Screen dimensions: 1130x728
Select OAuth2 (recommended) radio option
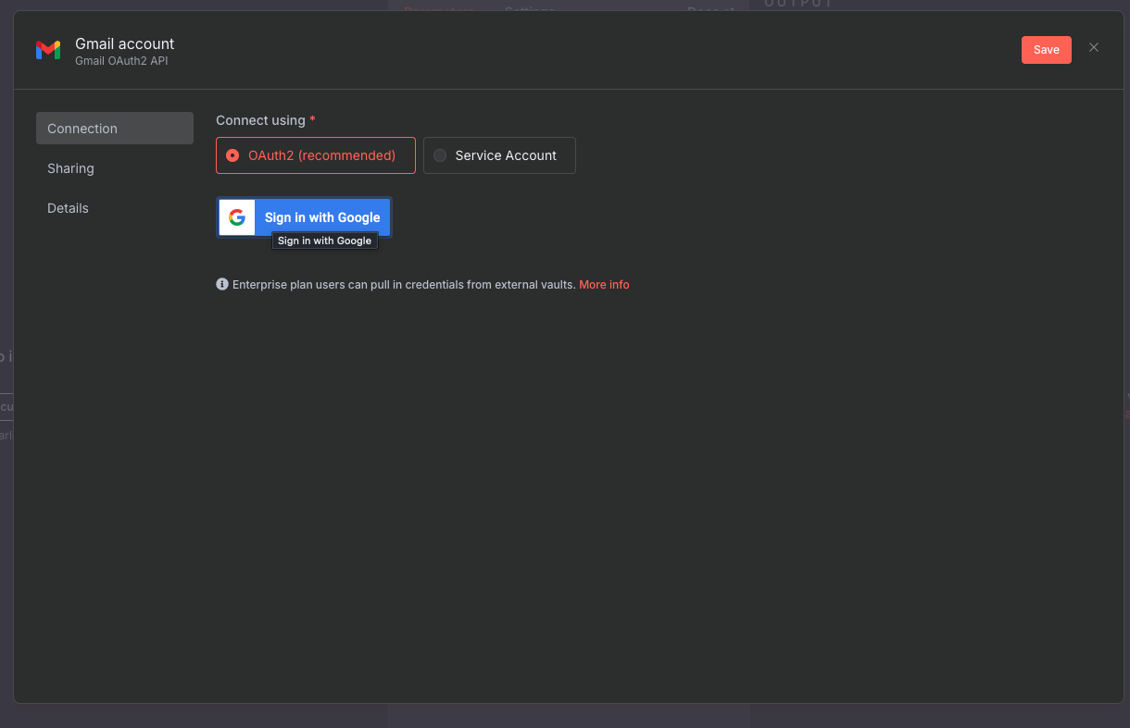pos(316,155)
